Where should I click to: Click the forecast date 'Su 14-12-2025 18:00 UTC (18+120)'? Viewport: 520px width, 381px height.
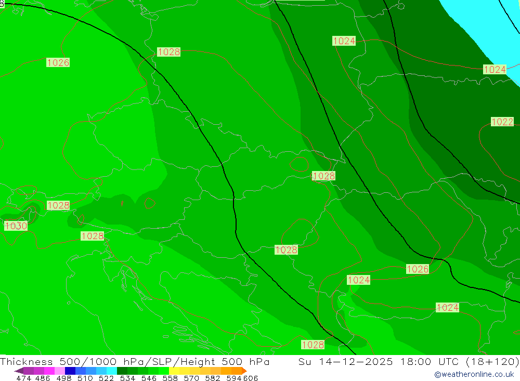point(409,361)
